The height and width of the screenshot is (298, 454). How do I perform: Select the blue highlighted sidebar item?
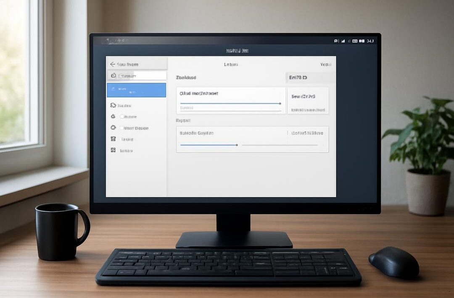pyautogui.click(x=136, y=90)
